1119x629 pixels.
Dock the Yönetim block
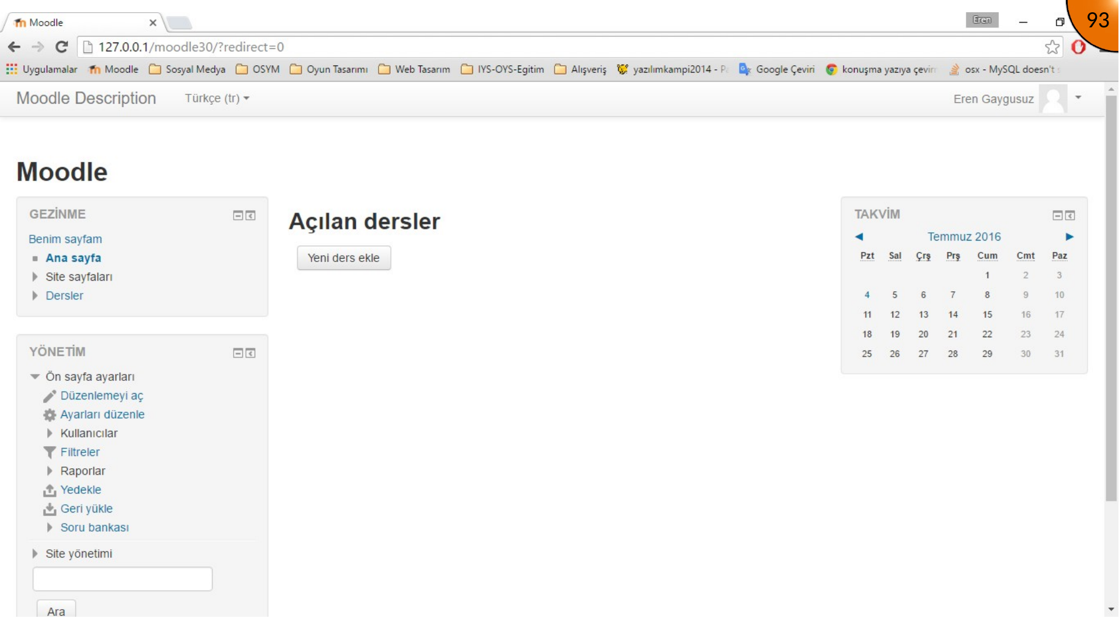(250, 353)
